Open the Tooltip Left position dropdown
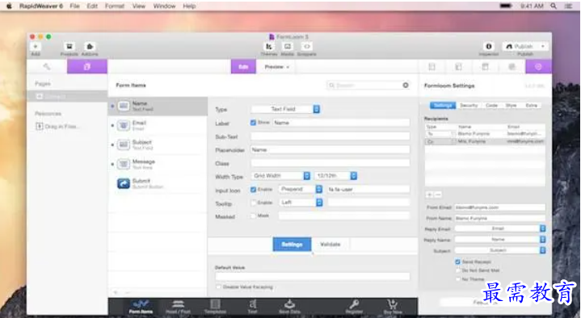 [x=301, y=203]
